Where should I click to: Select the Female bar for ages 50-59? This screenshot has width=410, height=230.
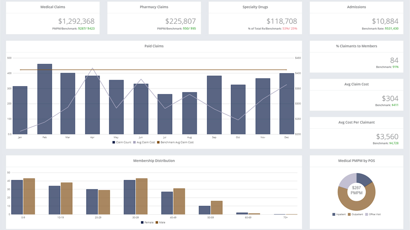click(x=204, y=210)
